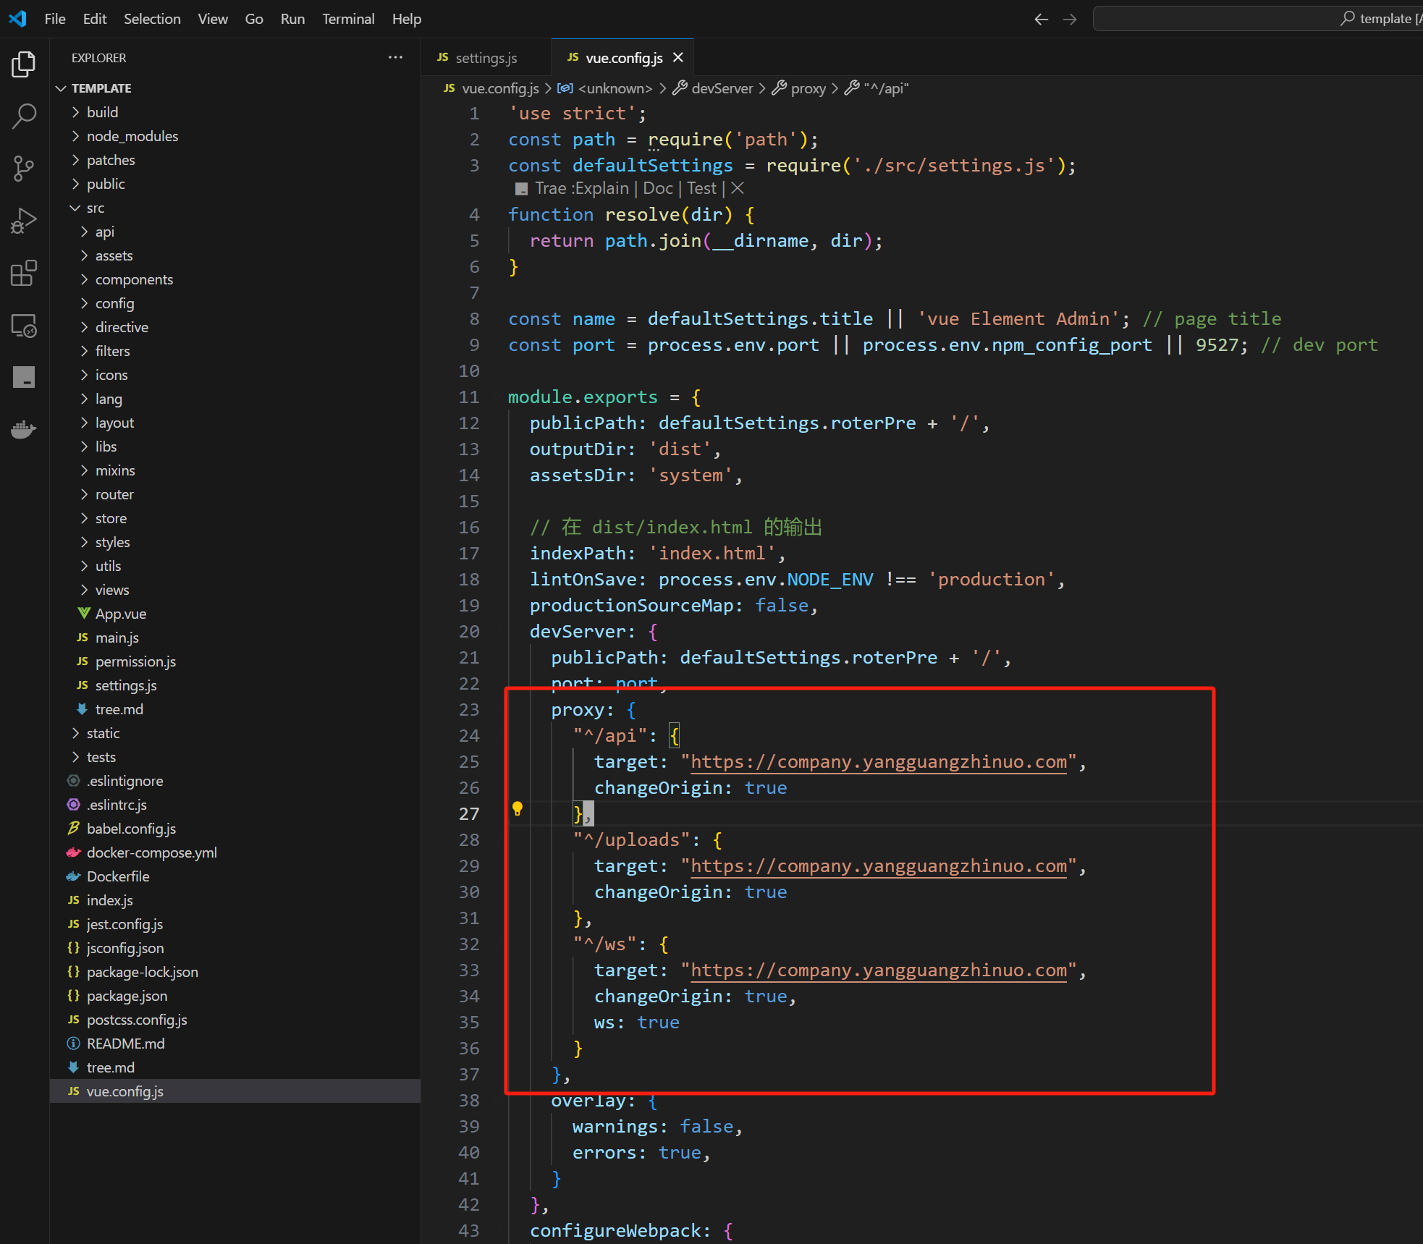The height and width of the screenshot is (1244, 1423).
Task: Open the Source Control view icon
Action: coord(23,169)
